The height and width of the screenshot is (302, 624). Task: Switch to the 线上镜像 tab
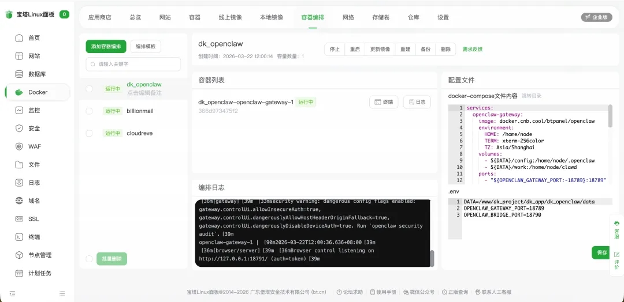pos(230,17)
